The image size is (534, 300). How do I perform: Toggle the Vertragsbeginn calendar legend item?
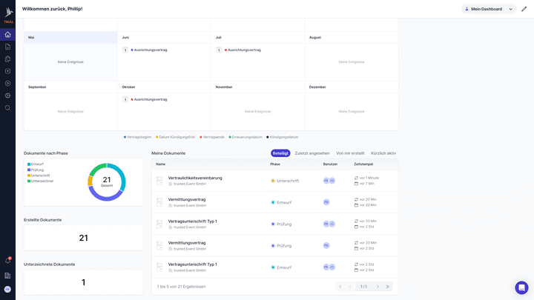tap(138, 137)
